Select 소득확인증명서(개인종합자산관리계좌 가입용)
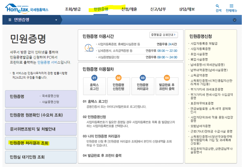Viewport: 242px width, 167px height. (211, 82)
